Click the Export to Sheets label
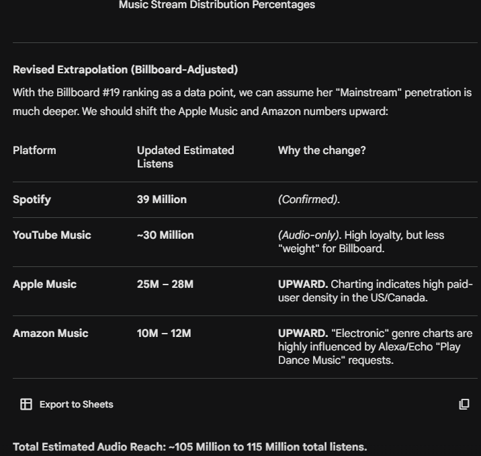This screenshot has width=481, height=456. point(77,404)
